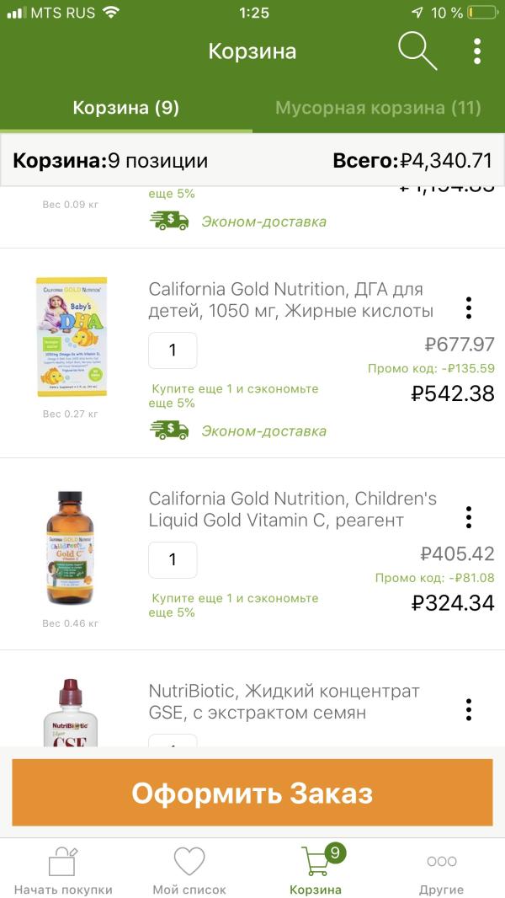The height and width of the screenshot is (898, 505).
Task: Edit quantity for Children's Liquid Gold Vitamin C
Action: [173, 559]
